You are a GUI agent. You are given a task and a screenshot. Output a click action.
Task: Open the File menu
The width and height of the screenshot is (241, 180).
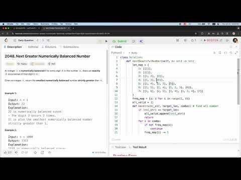click(x=17, y=24)
